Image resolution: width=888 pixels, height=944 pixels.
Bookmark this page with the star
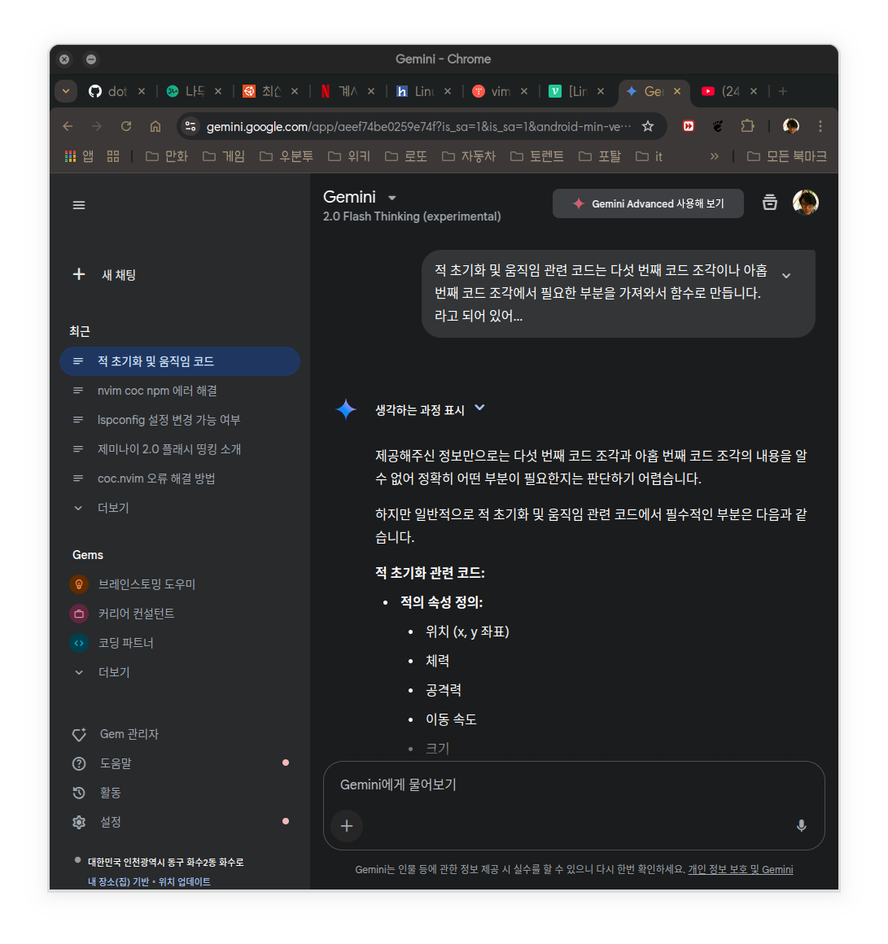pos(648,126)
